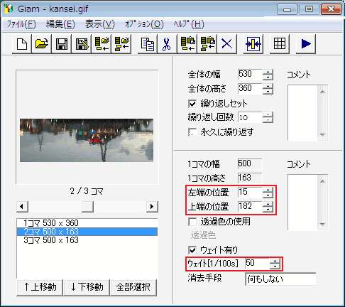
Task: Enable the 永久に繰り返す checkbox
Action: [192, 132]
